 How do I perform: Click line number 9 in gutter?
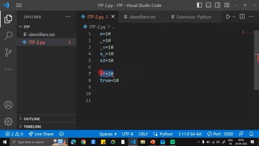[x=89, y=87]
